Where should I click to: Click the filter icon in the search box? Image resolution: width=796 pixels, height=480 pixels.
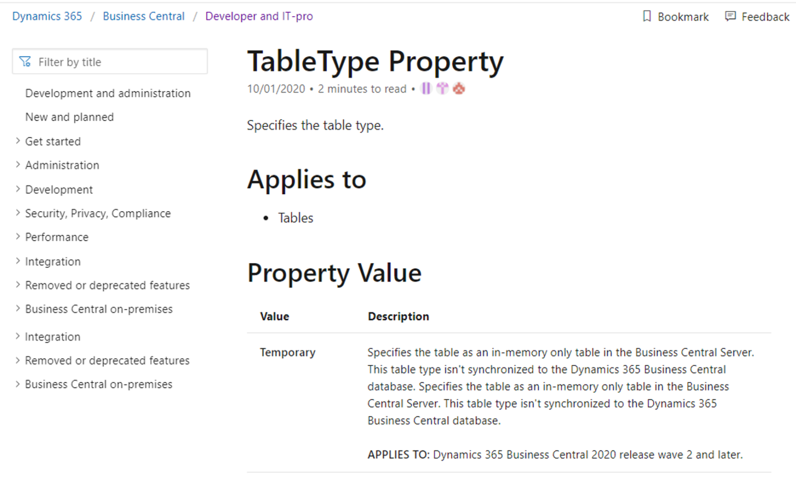[x=24, y=61]
